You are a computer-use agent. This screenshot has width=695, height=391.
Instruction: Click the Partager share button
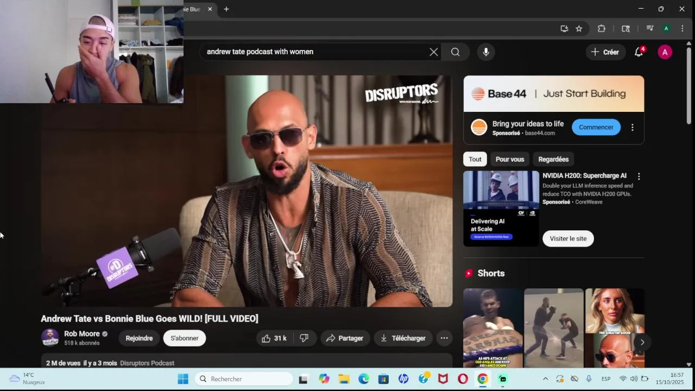pyautogui.click(x=345, y=338)
